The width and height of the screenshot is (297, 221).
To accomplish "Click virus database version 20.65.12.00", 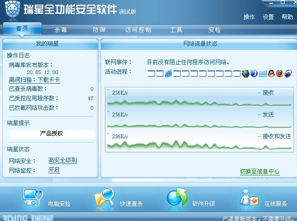I will pyautogui.click(x=42, y=72).
